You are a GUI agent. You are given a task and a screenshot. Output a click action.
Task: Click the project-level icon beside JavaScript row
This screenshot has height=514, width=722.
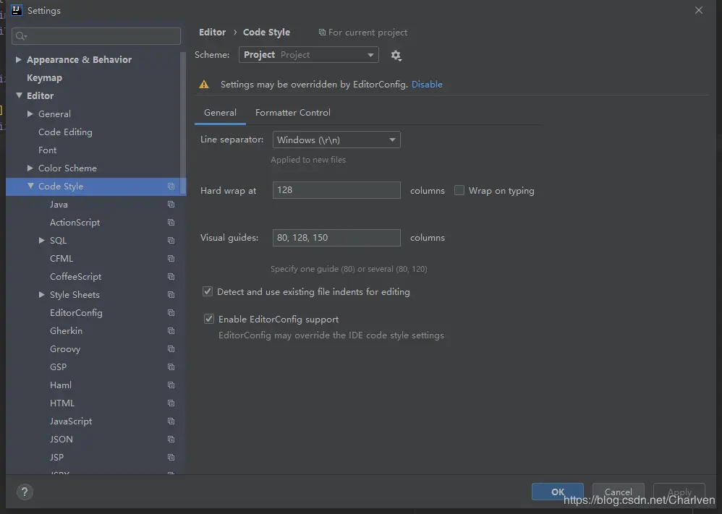coord(171,421)
